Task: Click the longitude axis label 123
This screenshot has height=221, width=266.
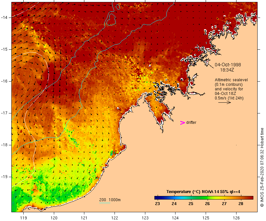Action: tap(145, 218)
